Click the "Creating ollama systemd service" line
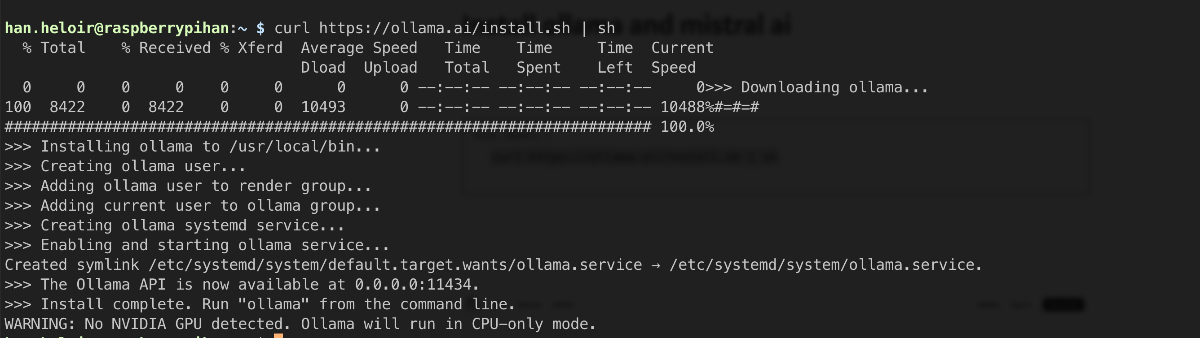The image size is (1200, 338). coord(175,225)
